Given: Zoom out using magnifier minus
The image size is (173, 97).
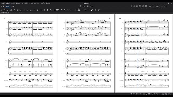Looking at the screenshot, I should pyautogui.click(x=163, y=94).
